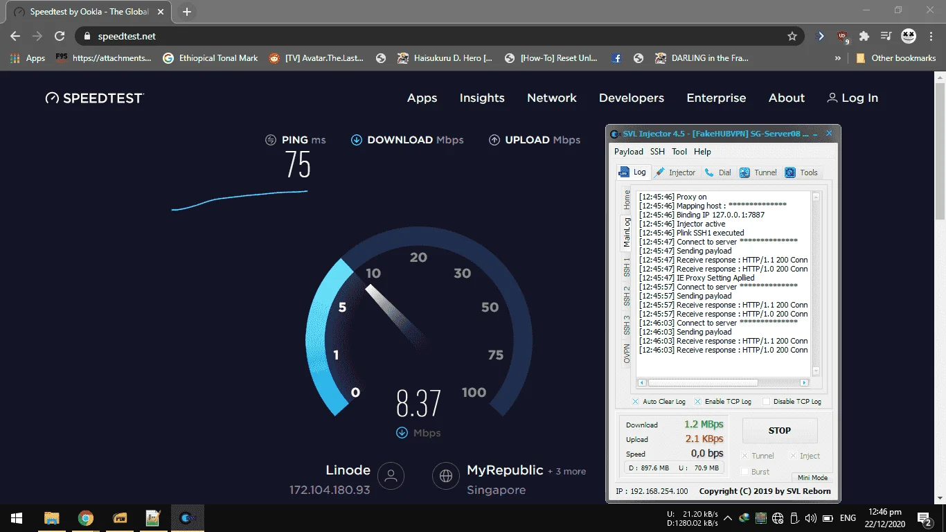
Task: Open the Chrome extensions puzzle icon
Action: pos(864,36)
